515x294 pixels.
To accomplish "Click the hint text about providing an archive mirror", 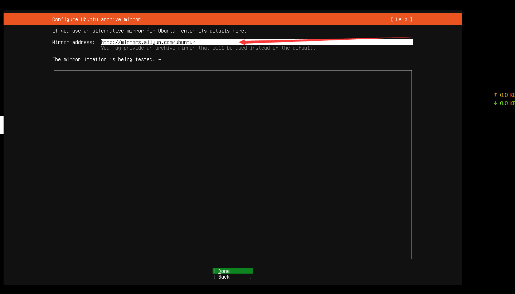I will pyautogui.click(x=208, y=48).
